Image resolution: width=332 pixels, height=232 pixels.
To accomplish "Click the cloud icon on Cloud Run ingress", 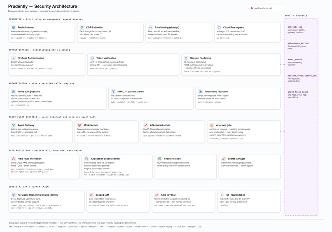I will coord(219,27).
